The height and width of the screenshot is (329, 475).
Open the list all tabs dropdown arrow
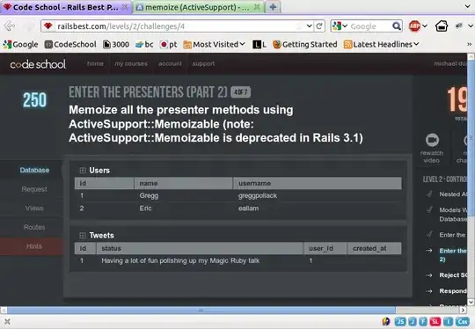467,6
